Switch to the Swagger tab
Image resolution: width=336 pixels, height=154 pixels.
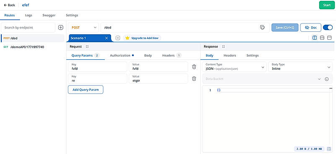pyautogui.click(x=49, y=15)
